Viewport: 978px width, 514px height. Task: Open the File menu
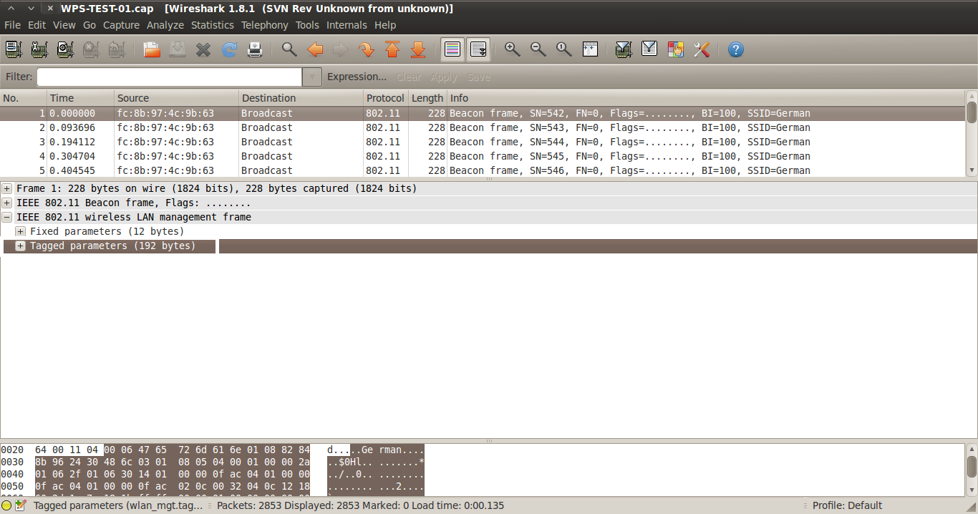click(12, 25)
